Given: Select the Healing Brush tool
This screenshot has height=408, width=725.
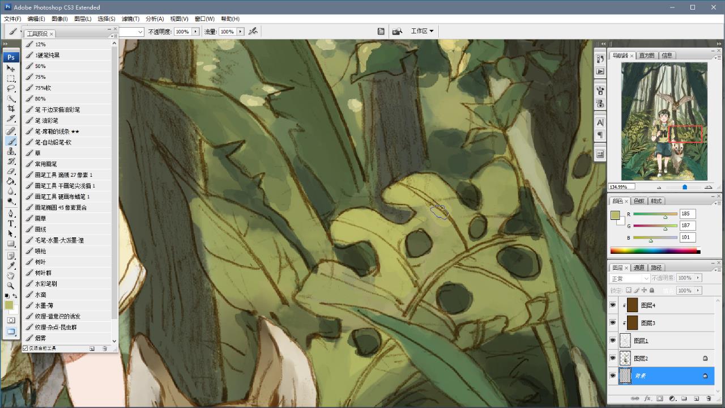Looking at the screenshot, I should pos(11,131).
